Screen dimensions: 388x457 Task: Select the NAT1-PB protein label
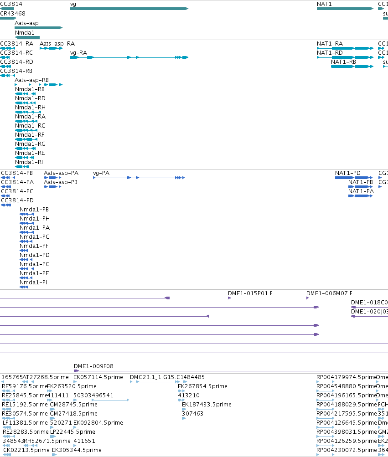361,182
